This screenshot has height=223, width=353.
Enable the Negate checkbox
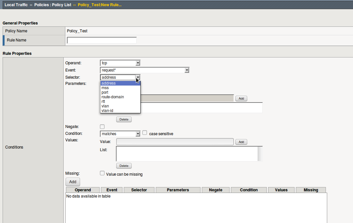(x=102, y=127)
